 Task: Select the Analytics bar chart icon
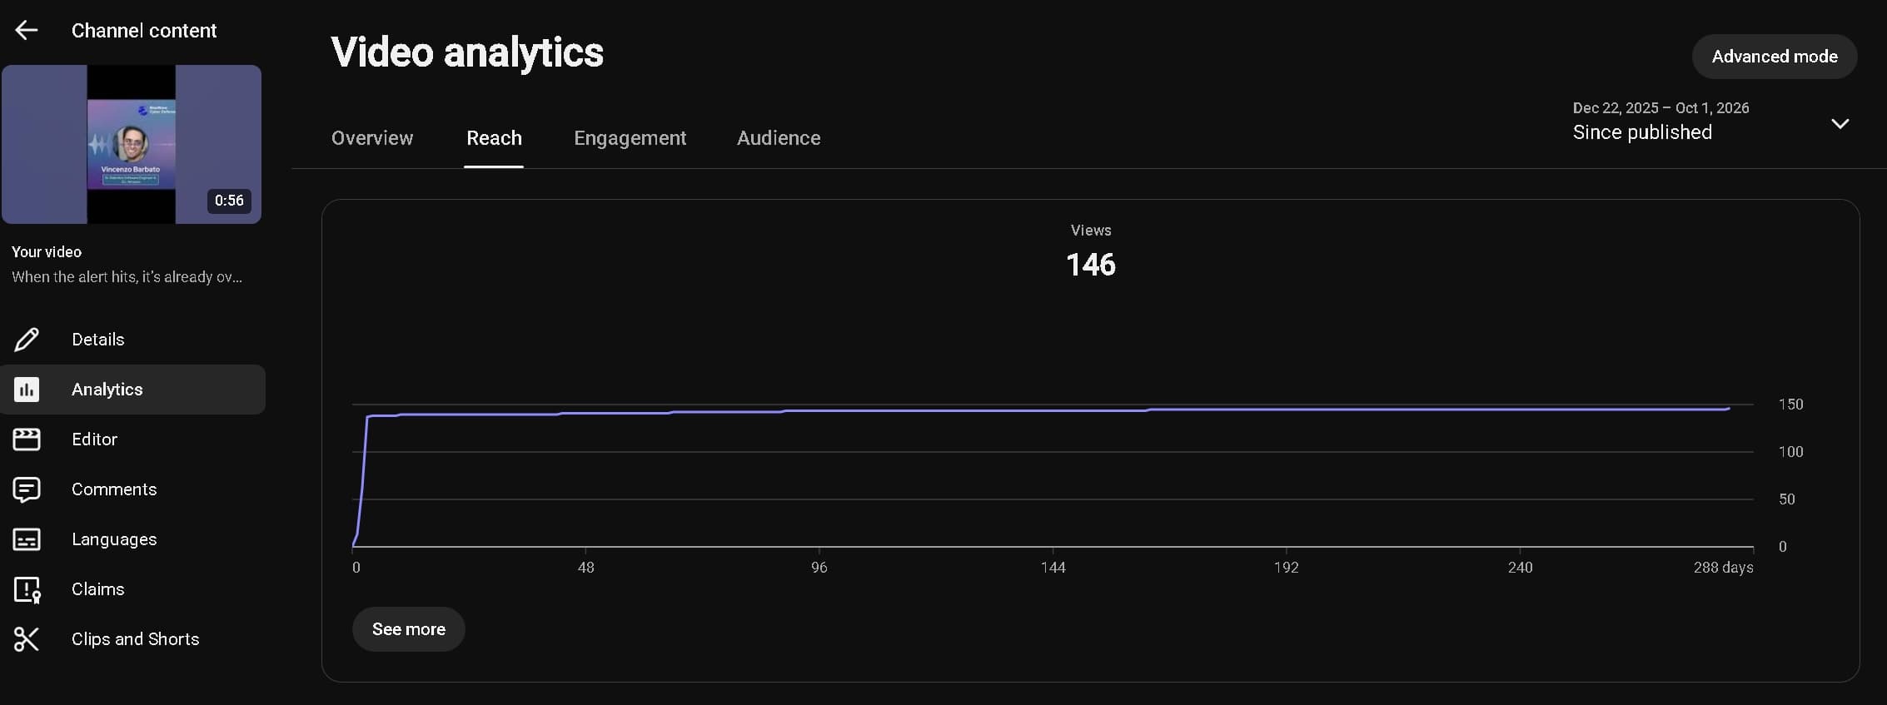[x=27, y=390]
